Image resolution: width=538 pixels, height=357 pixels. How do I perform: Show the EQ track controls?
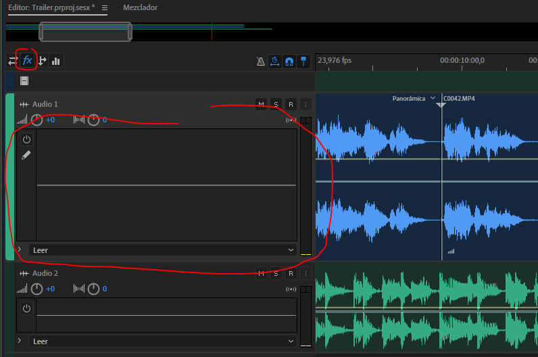pos(55,61)
